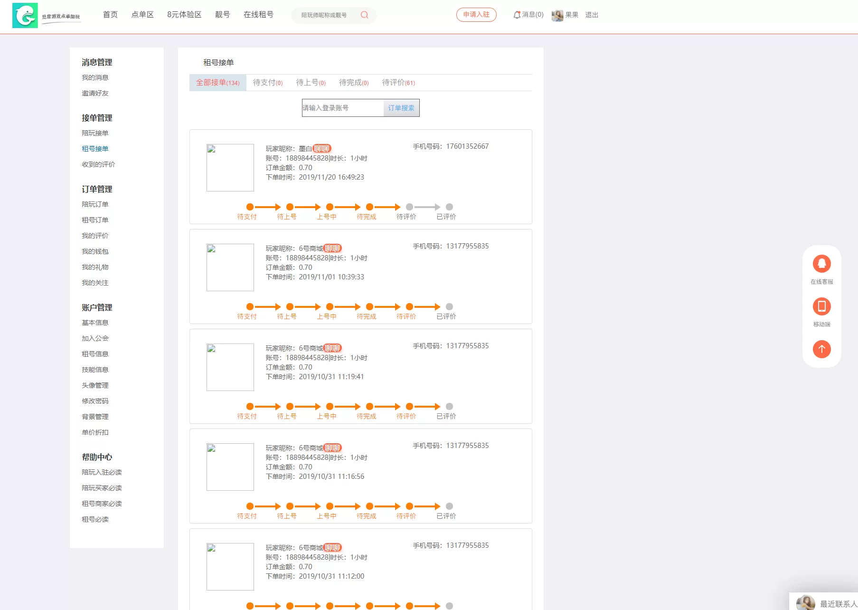Open the 移动端 mobile icon

coord(821,306)
